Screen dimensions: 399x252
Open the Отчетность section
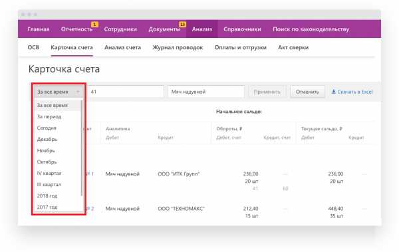point(76,29)
